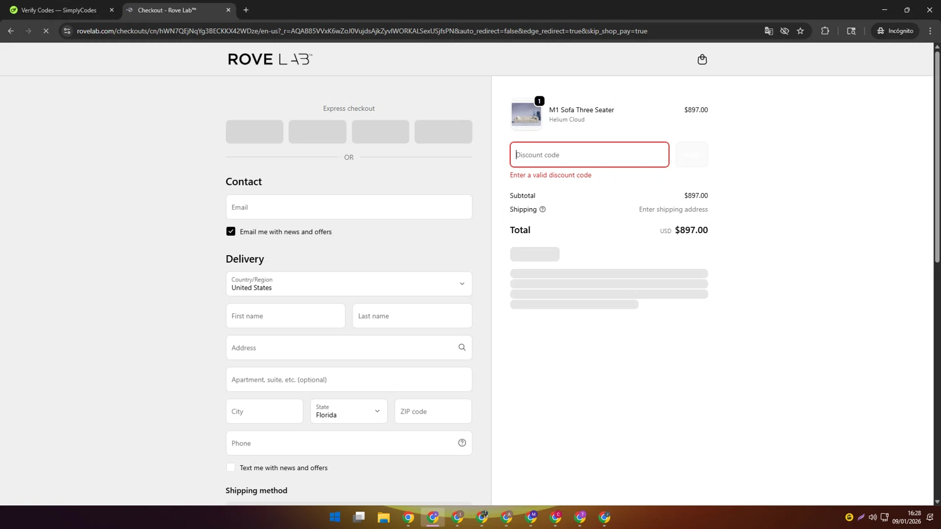Click the search tabs icon in the toolbar
Image resolution: width=941 pixels, height=529 pixels.
(x=851, y=31)
